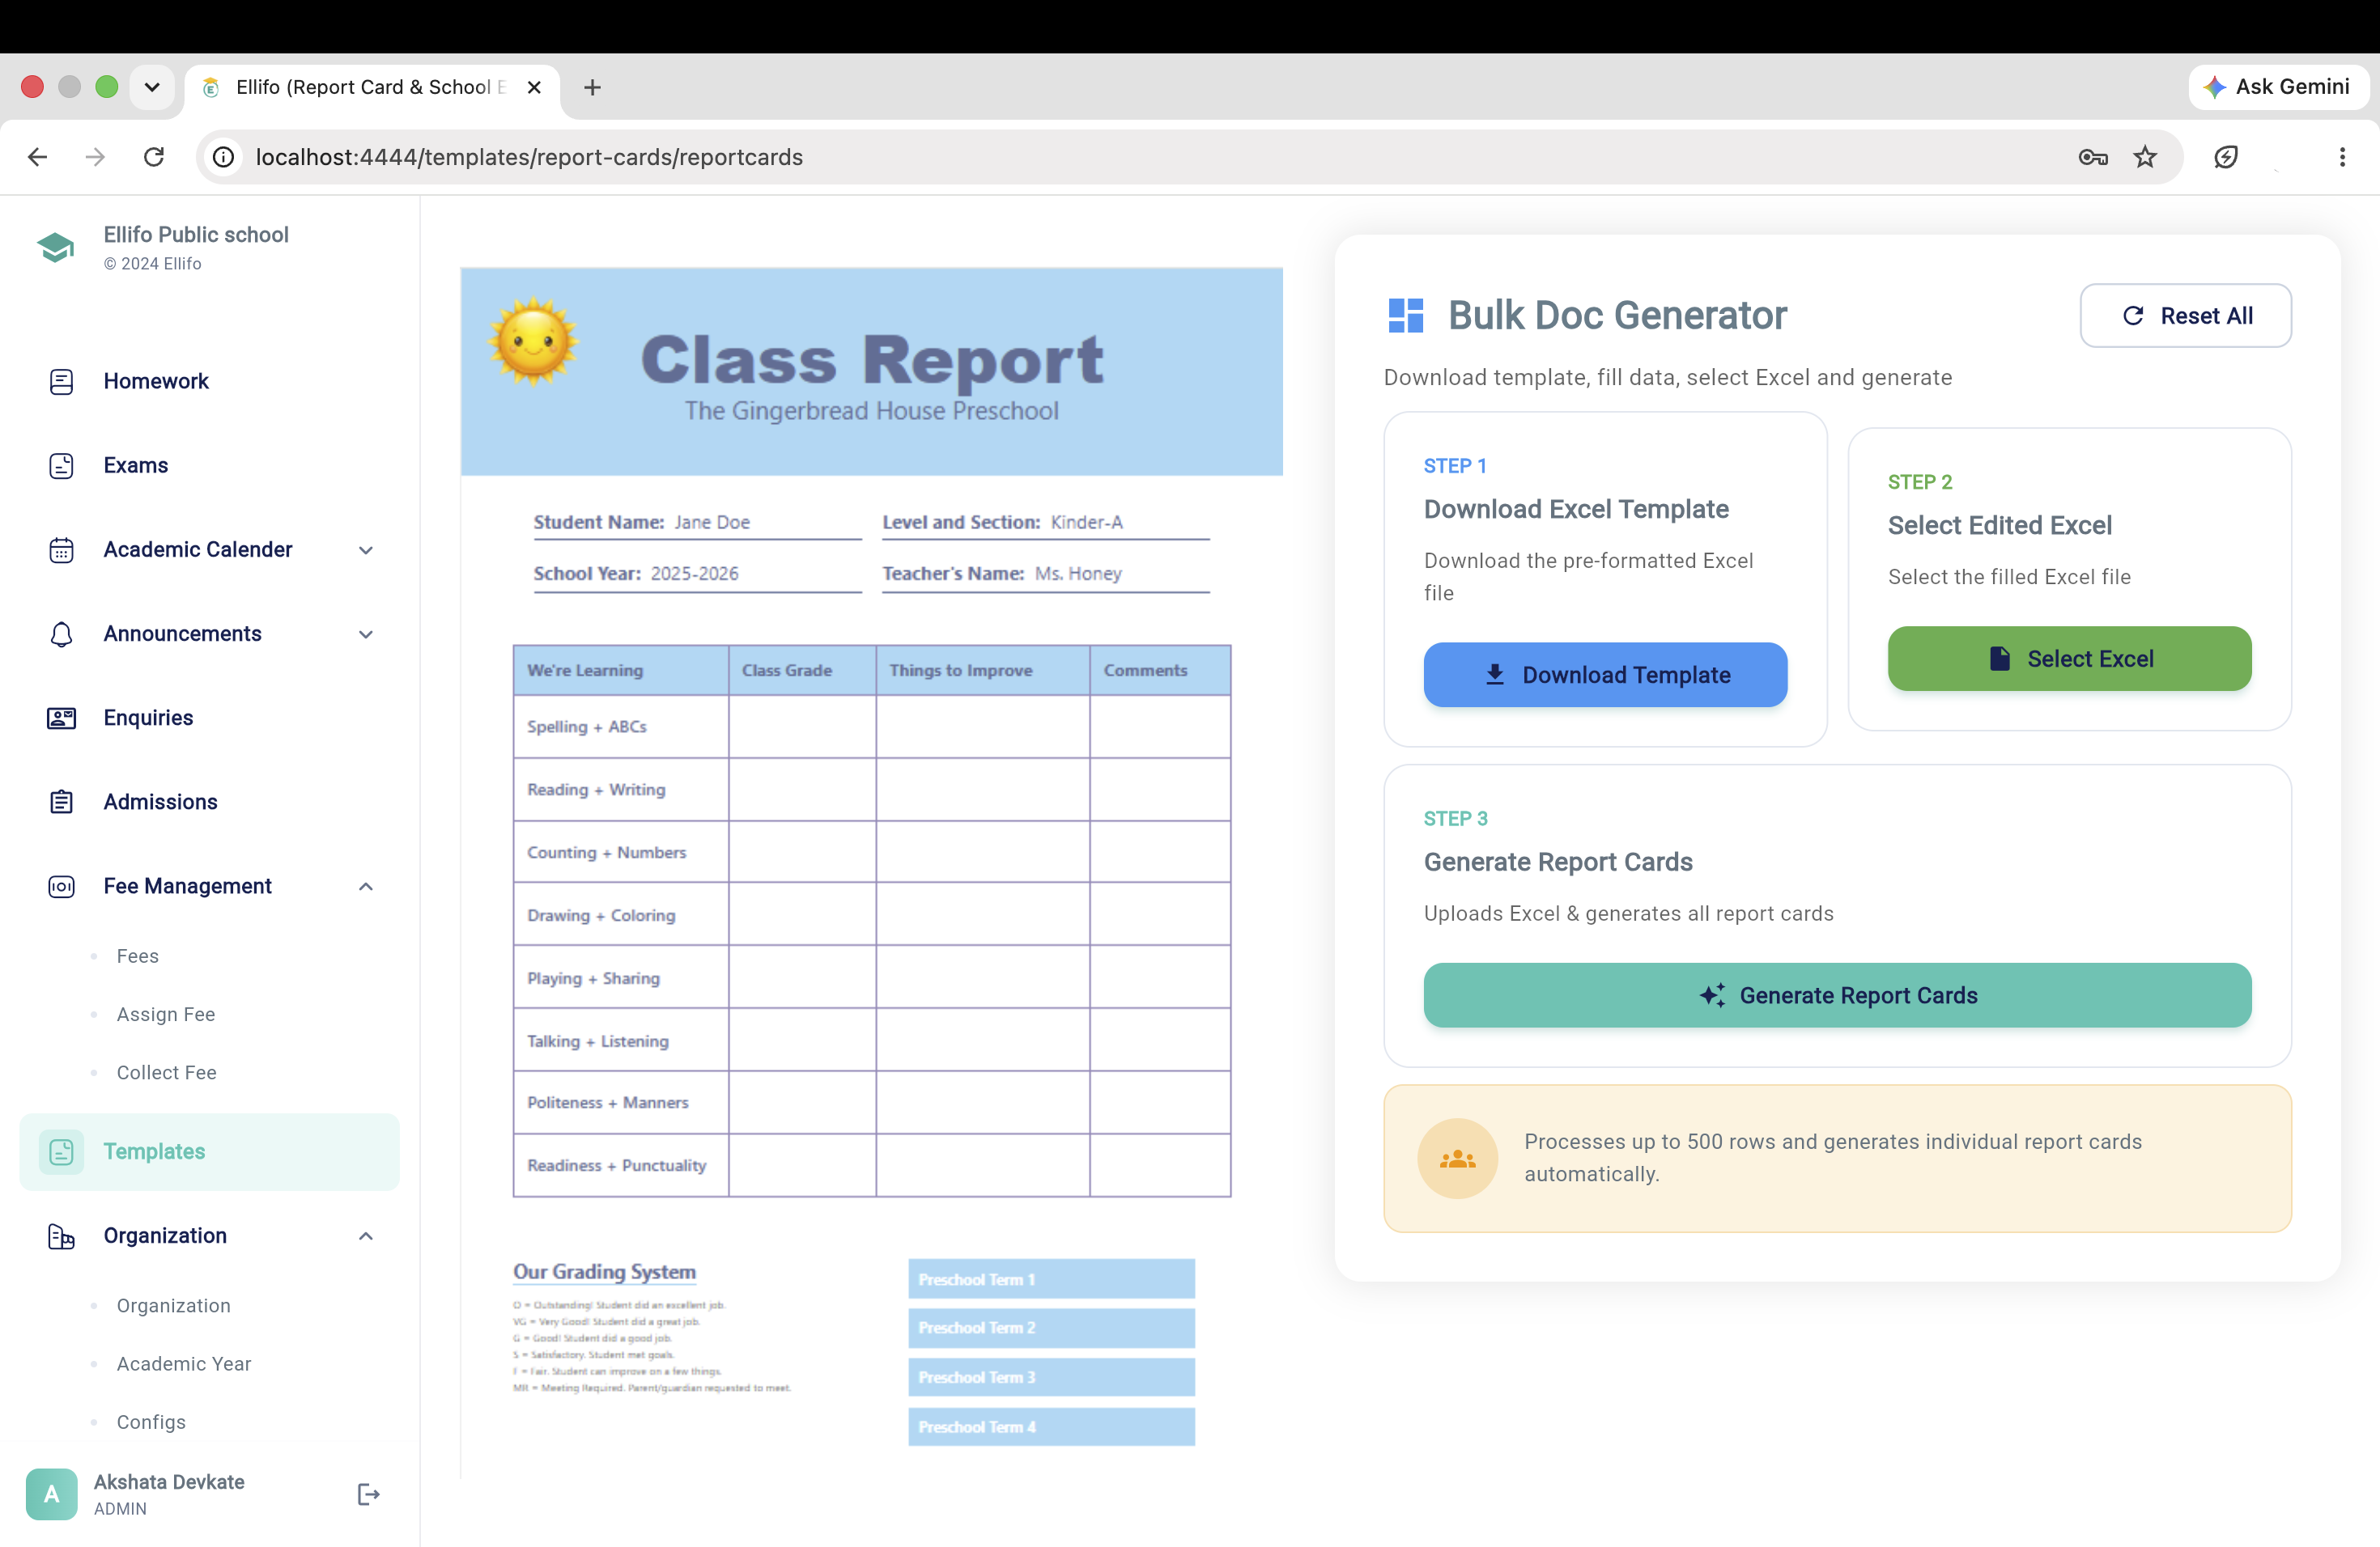Open the Assign Fee submenu item
Viewport: 2380px width, 1547px height.
click(166, 1015)
